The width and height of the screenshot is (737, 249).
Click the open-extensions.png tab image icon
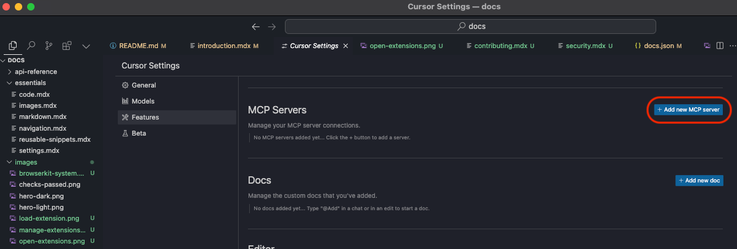(364, 46)
